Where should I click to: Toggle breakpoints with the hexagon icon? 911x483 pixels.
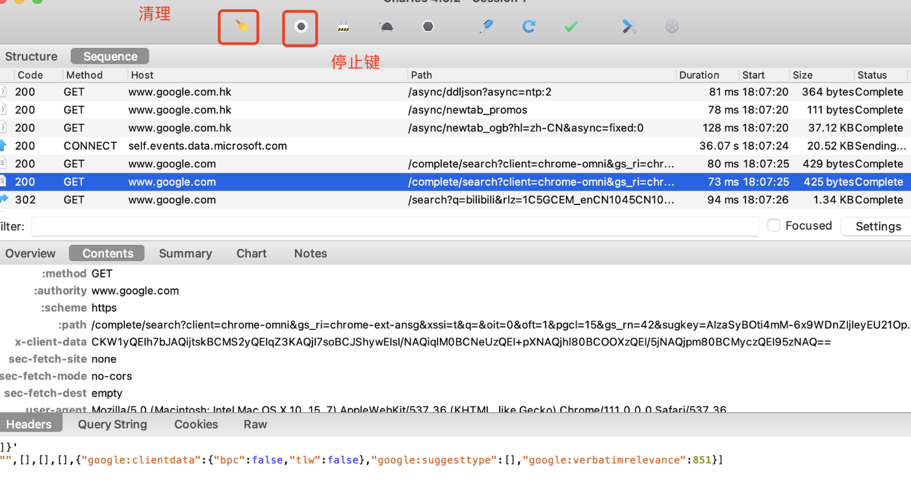(428, 27)
